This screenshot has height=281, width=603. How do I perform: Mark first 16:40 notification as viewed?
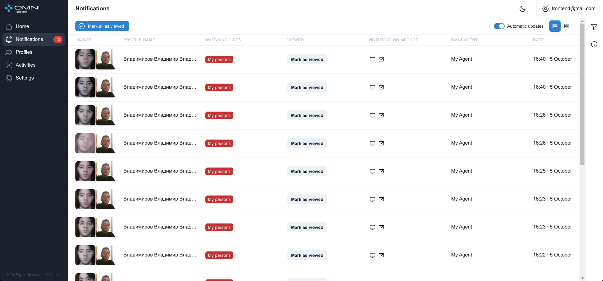coord(307,59)
